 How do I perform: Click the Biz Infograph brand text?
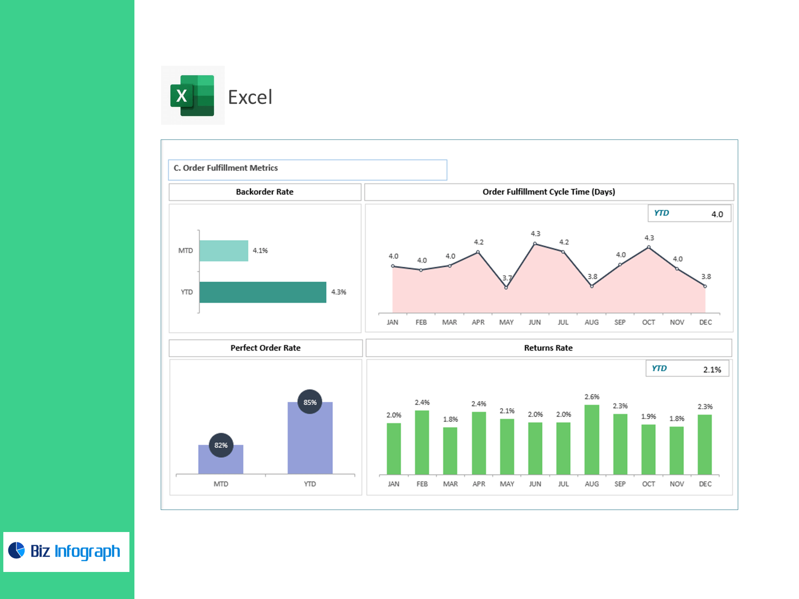click(75, 551)
